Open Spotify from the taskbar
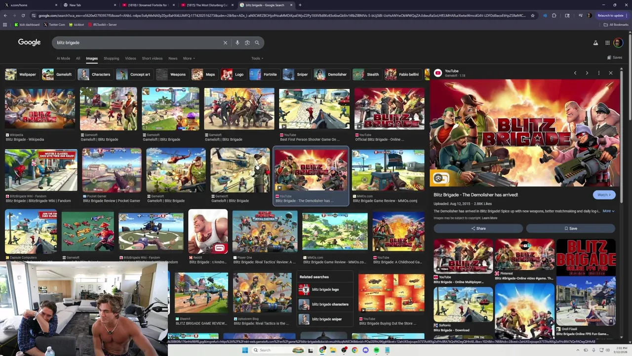 click(376, 350)
